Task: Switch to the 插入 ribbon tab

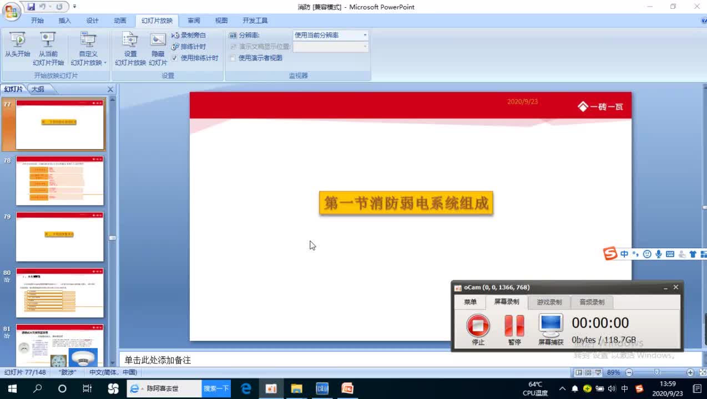Action: [65, 21]
